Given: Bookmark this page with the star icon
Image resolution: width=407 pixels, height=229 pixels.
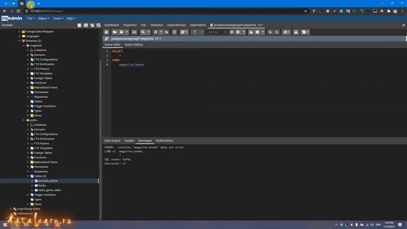Looking at the screenshot, I should pyautogui.click(x=305, y=11).
